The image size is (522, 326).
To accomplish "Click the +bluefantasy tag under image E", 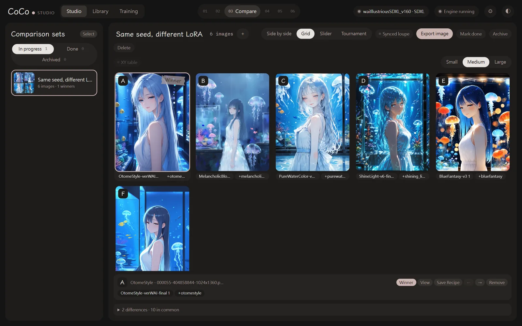I will [x=490, y=176].
